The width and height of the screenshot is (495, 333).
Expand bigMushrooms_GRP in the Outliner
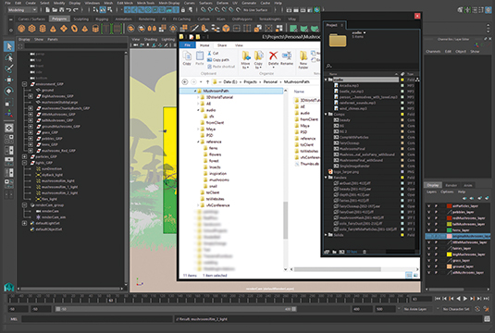point(31,96)
